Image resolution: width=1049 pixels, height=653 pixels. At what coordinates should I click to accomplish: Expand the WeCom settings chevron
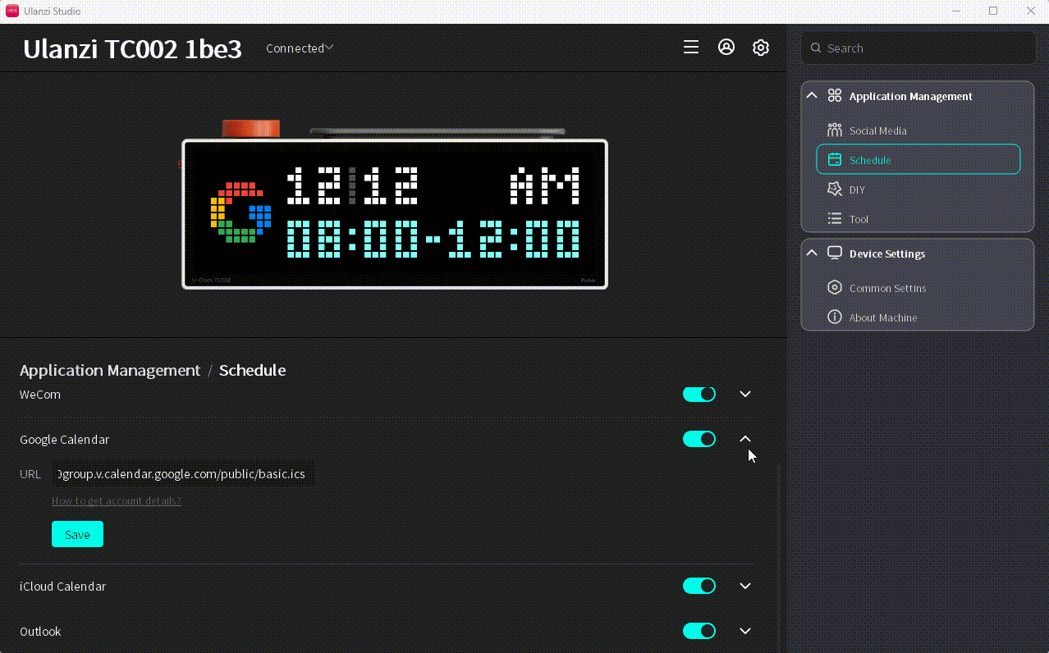745,394
